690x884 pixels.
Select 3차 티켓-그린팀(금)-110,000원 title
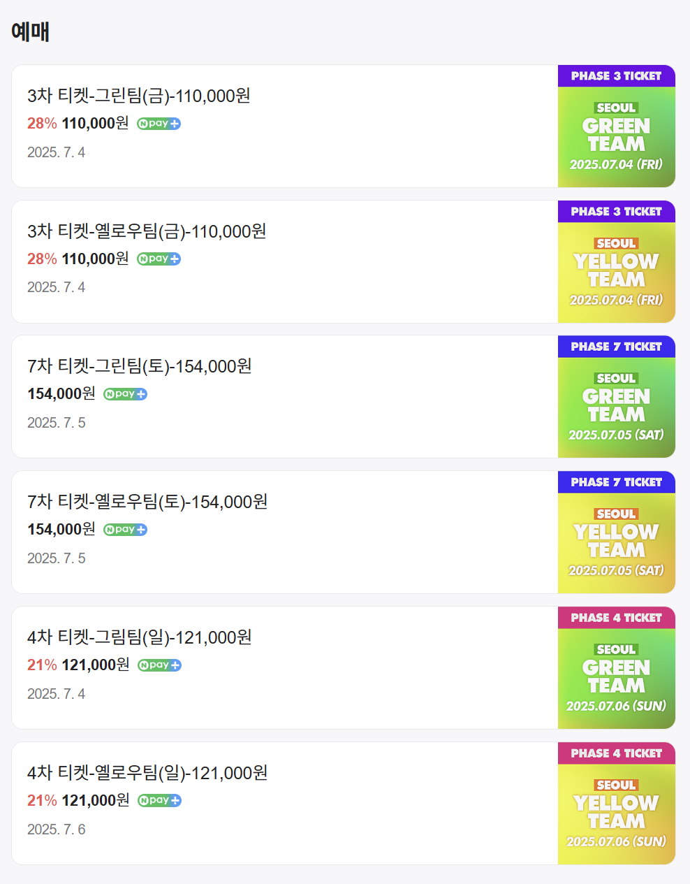[x=139, y=96]
